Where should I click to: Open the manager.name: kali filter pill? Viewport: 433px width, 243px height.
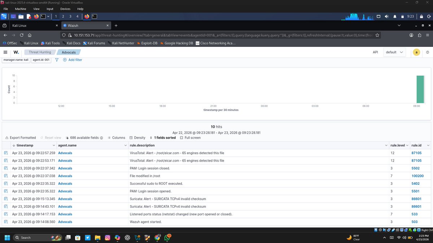pyautogui.click(x=16, y=60)
